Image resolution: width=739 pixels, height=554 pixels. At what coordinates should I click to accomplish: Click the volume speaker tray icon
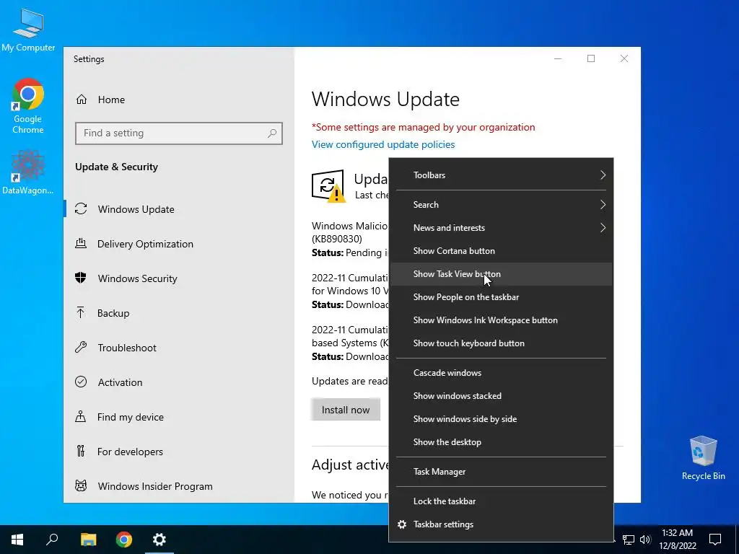tap(645, 540)
